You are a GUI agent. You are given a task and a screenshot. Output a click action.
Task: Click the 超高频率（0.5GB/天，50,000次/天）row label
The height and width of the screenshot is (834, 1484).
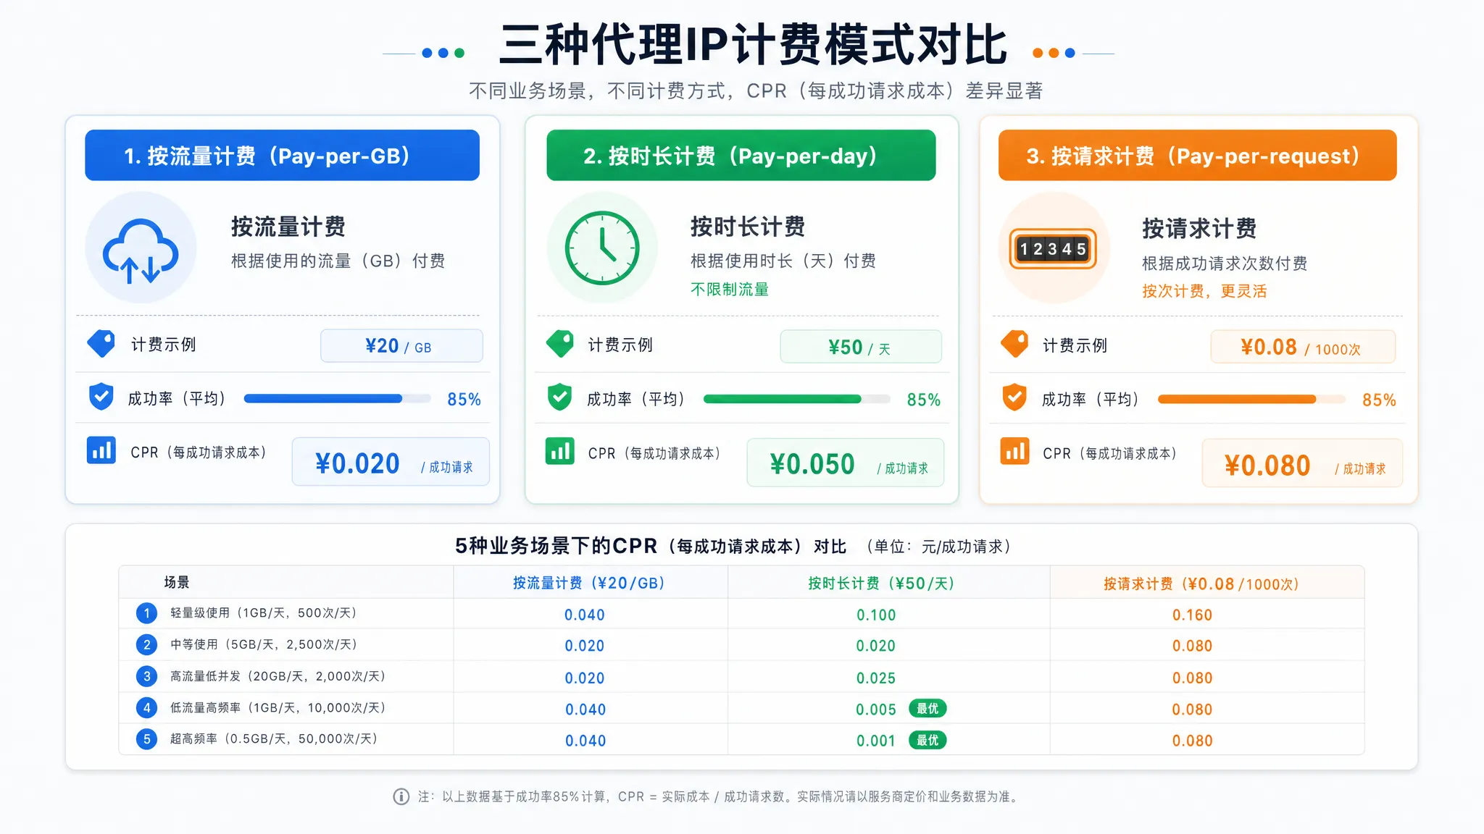pos(274,739)
